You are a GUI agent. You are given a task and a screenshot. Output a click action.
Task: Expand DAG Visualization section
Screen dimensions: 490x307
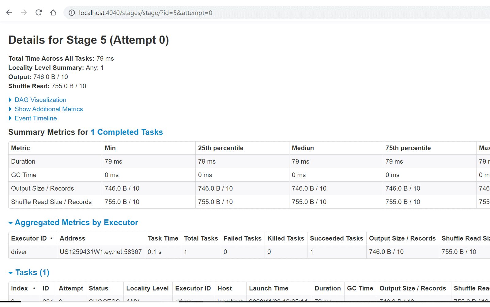pos(40,100)
